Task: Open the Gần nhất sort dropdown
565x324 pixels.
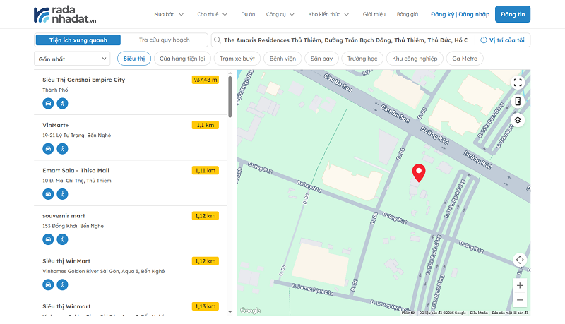Action: click(72, 59)
